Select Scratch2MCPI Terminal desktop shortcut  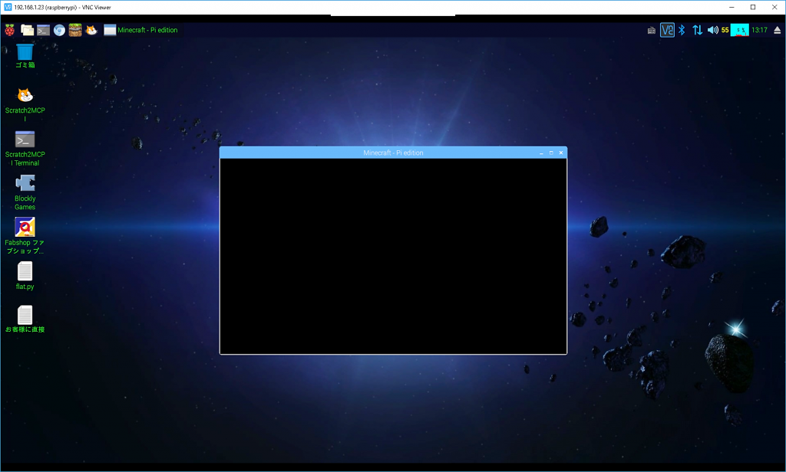coord(25,149)
